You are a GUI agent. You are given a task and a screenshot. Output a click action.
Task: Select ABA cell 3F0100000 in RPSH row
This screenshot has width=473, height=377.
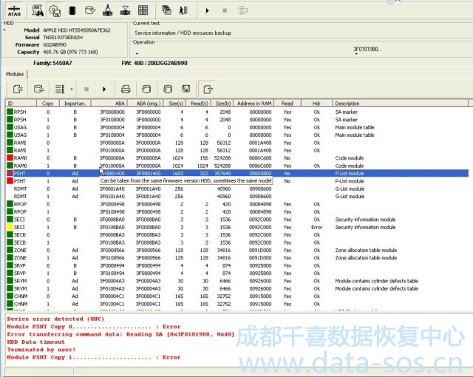(x=112, y=120)
